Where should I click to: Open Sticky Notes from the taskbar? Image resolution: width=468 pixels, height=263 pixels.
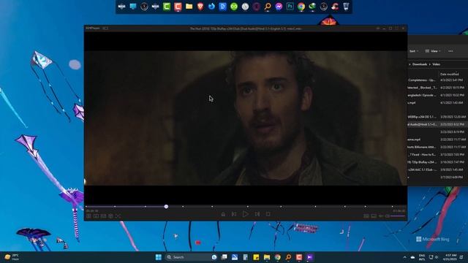(x=256, y=257)
